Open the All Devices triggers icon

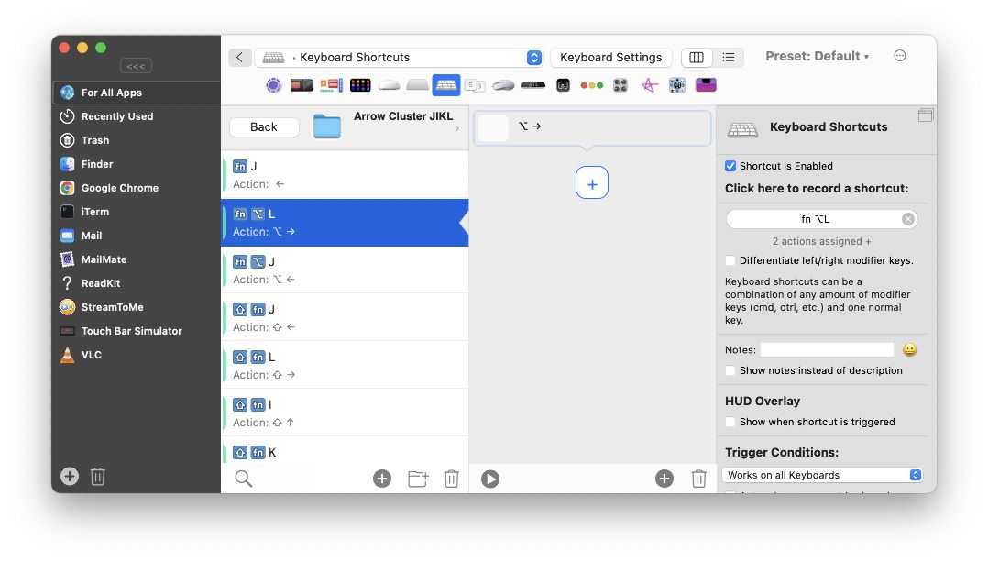pos(273,84)
